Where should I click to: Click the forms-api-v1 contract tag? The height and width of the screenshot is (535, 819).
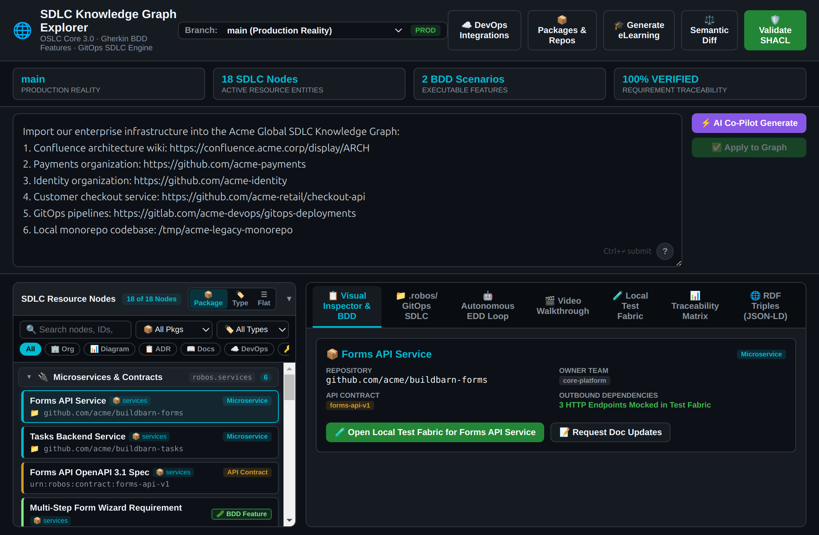[350, 405]
